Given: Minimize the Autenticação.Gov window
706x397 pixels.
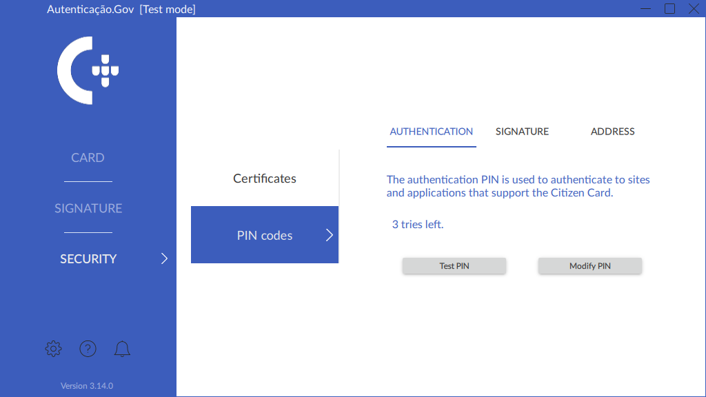Looking at the screenshot, I should click(x=646, y=9).
